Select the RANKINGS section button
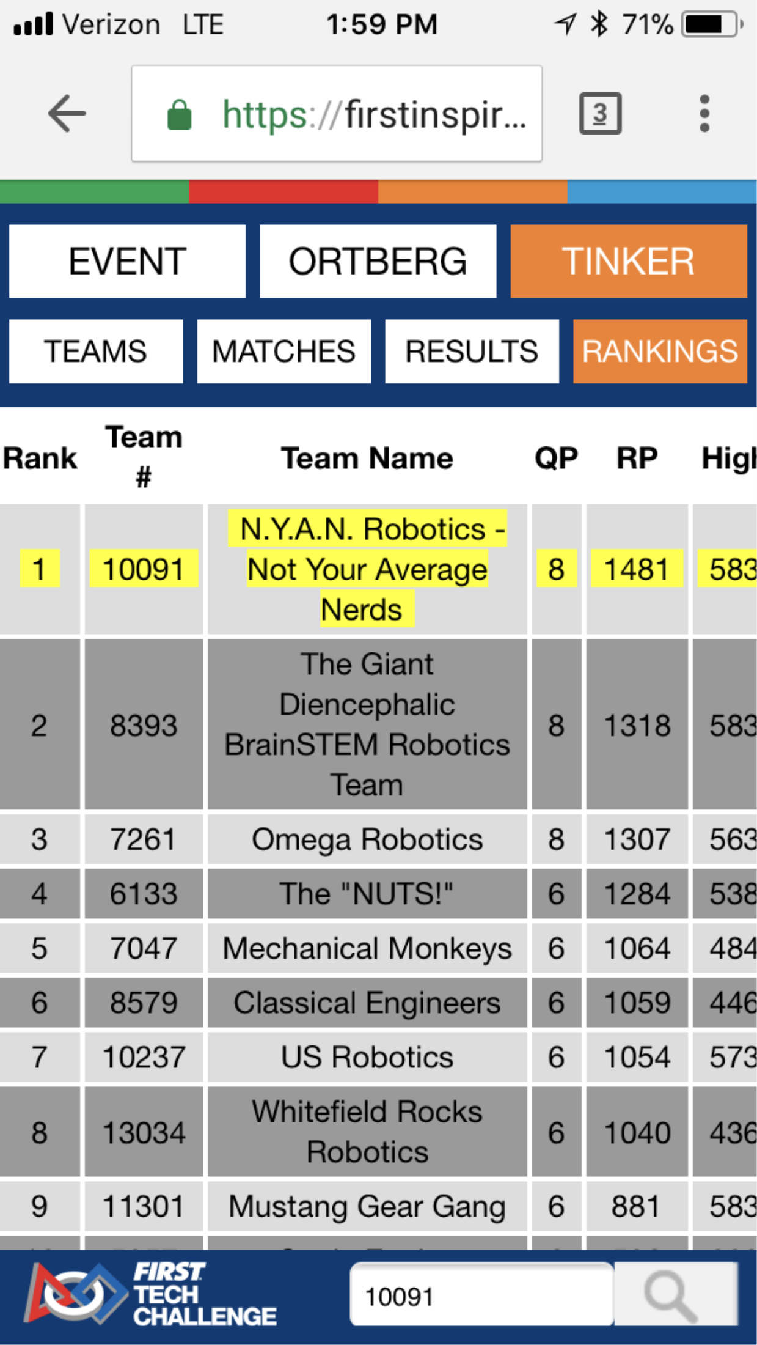 tap(660, 352)
